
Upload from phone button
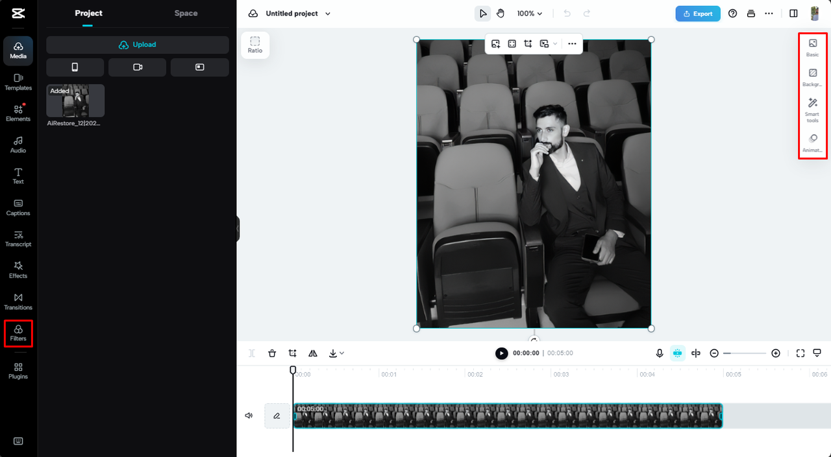[x=75, y=67]
